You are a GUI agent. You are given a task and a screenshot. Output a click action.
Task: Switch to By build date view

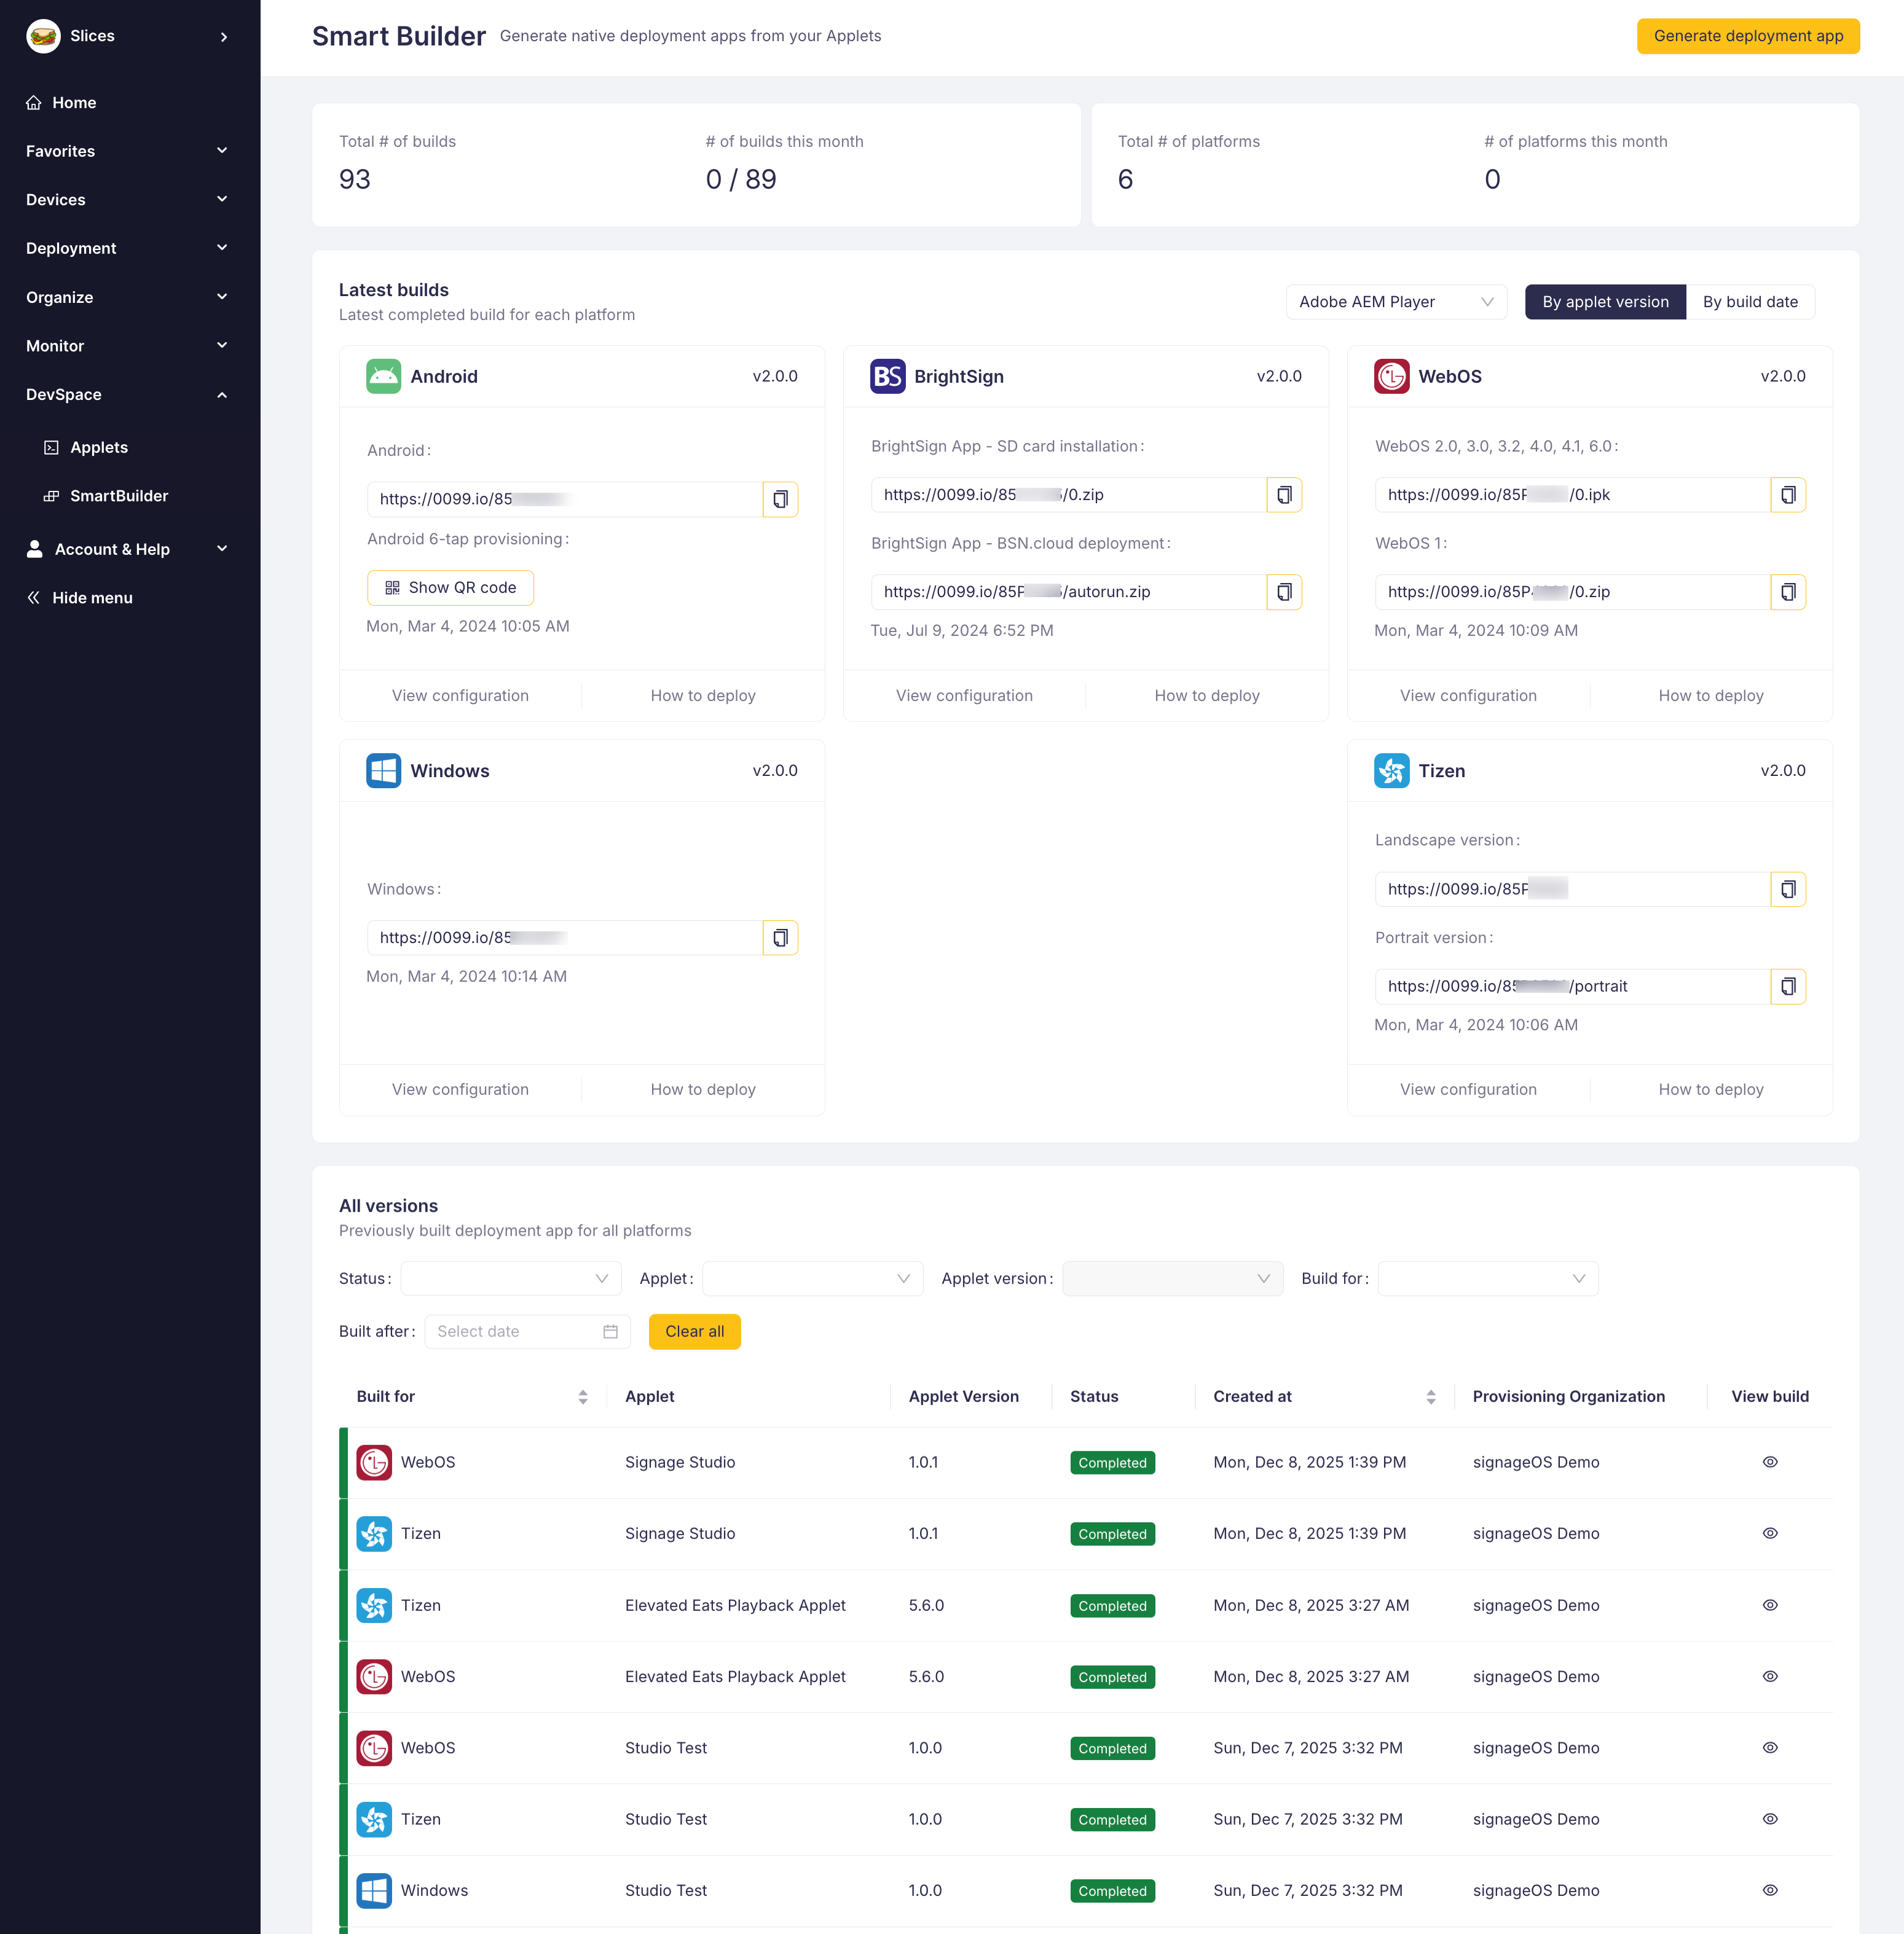pos(1749,302)
